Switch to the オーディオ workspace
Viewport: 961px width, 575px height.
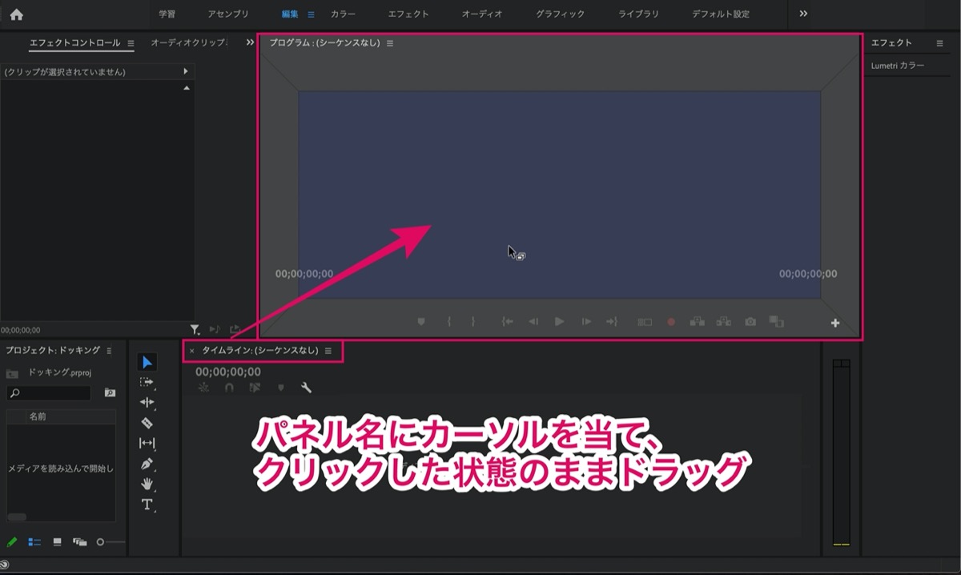[x=481, y=14]
